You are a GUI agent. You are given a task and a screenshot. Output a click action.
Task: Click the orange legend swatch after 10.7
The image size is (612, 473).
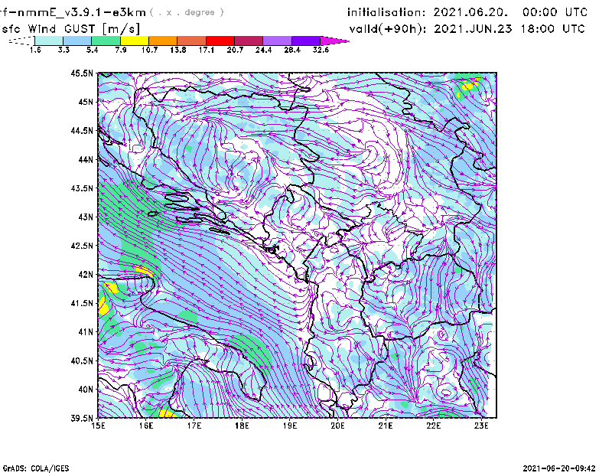(x=163, y=41)
